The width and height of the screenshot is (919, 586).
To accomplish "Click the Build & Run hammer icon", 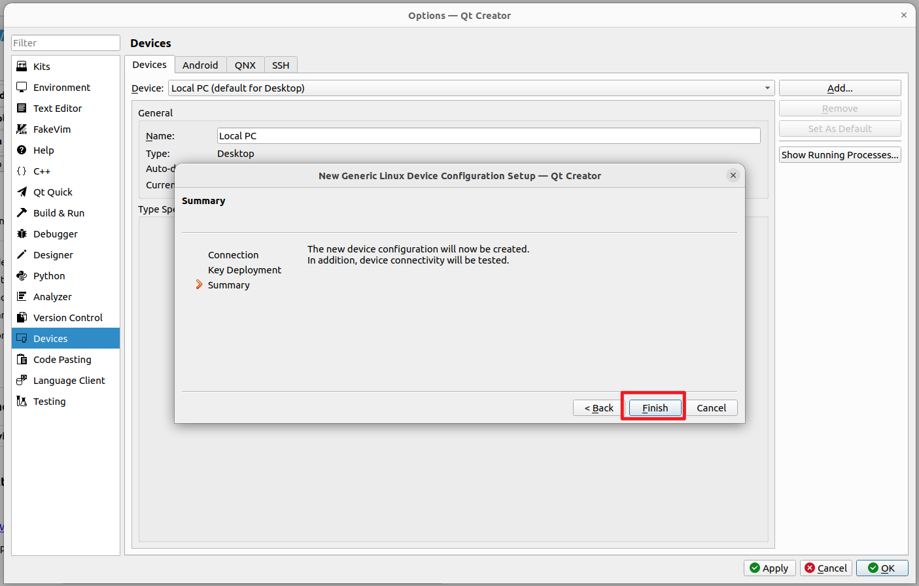I will point(22,213).
